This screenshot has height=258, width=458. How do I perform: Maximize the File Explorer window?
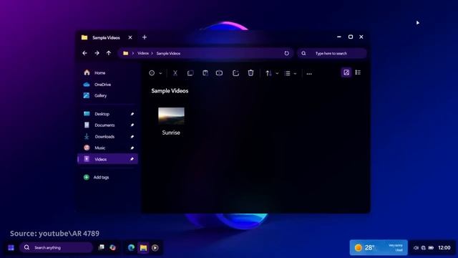[x=351, y=37]
